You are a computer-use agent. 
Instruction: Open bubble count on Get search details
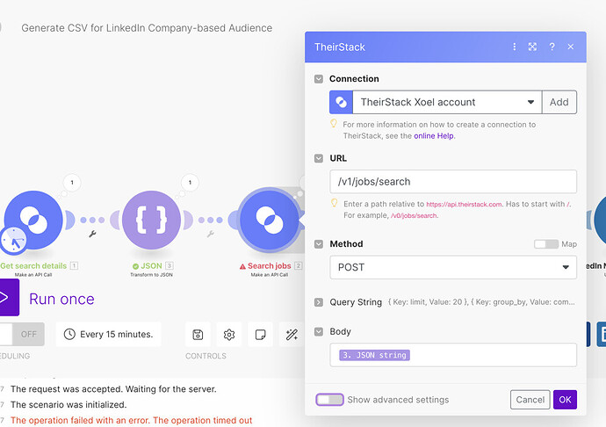click(x=72, y=183)
